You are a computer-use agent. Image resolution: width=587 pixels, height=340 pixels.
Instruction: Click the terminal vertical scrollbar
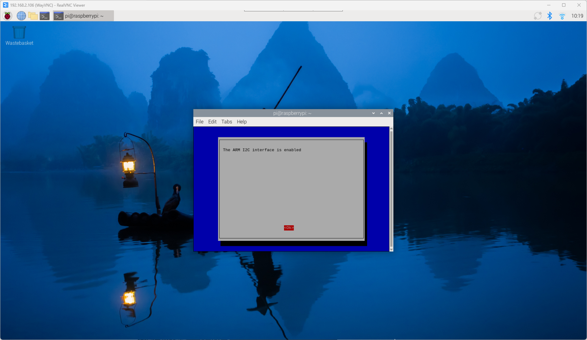tap(391, 189)
